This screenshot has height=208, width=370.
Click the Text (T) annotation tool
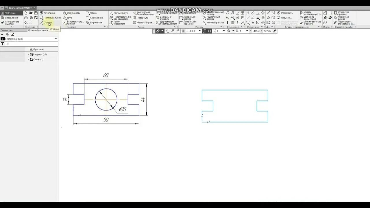(227, 23)
